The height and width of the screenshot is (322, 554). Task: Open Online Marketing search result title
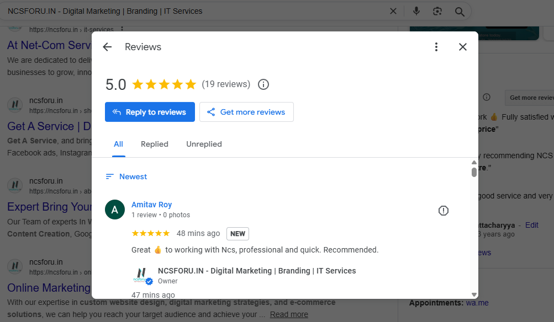[49, 288]
